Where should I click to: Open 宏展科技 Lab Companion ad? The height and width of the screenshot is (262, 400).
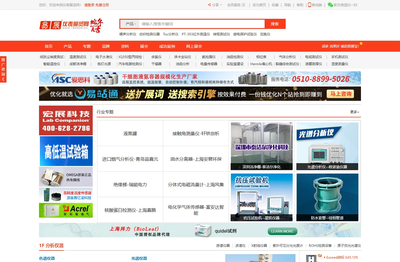coord(66,120)
